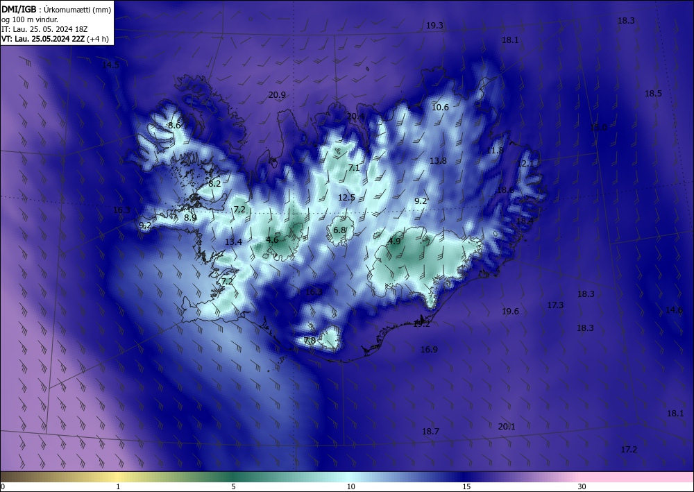Select the 17.3 value label
The image size is (694, 492).
[x=555, y=305]
